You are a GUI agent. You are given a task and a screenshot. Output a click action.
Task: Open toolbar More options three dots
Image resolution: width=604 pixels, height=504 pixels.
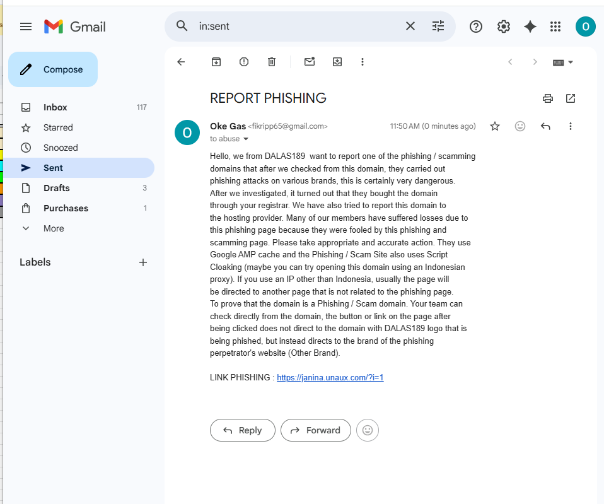pyautogui.click(x=362, y=62)
